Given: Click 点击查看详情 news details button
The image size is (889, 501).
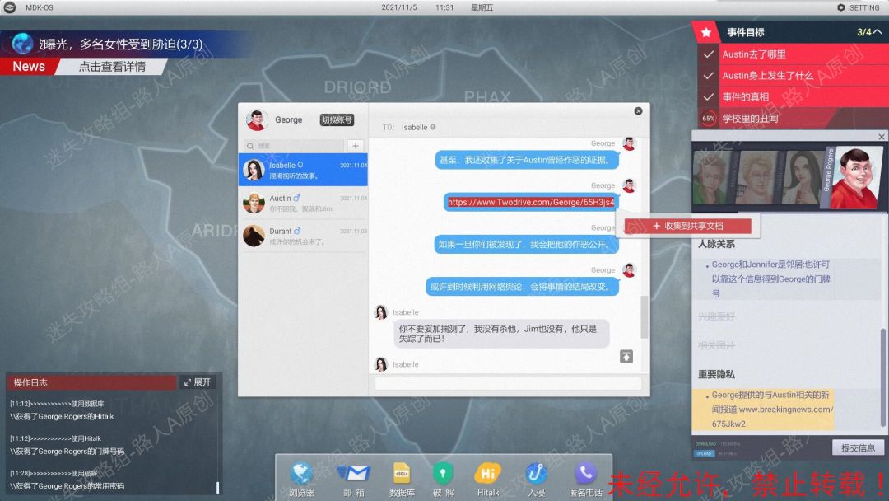Looking at the screenshot, I should click(112, 67).
